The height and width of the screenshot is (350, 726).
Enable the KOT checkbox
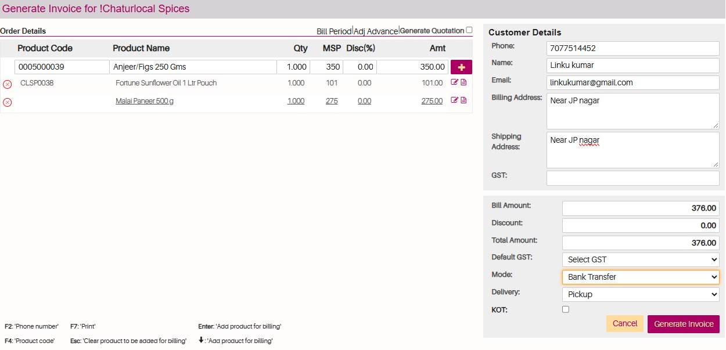click(x=566, y=309)
